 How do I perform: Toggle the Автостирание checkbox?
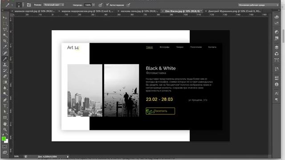107,5
